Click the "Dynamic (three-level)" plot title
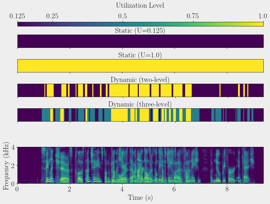Screen dimensions: 270x204 click(x=140, y=104)
